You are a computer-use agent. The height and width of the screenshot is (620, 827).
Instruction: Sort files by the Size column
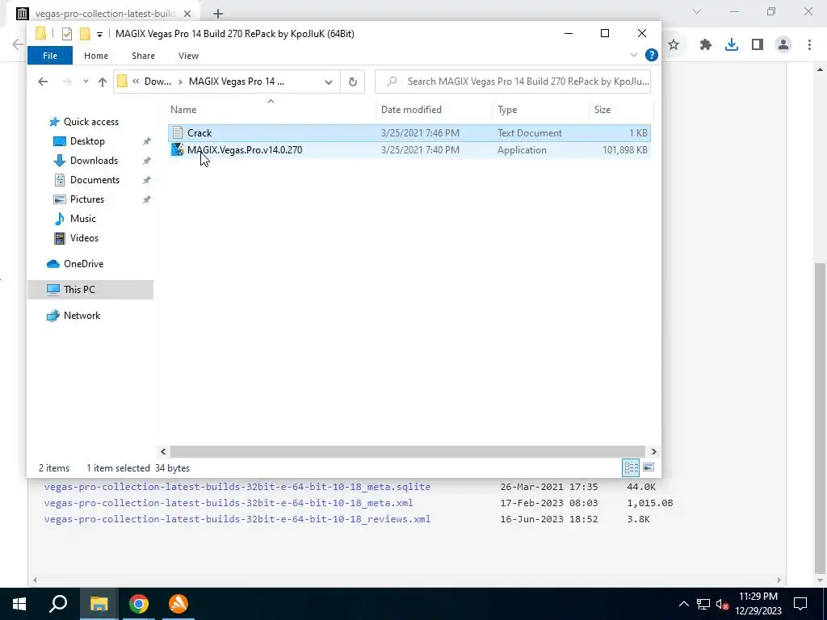click(602, 110)
